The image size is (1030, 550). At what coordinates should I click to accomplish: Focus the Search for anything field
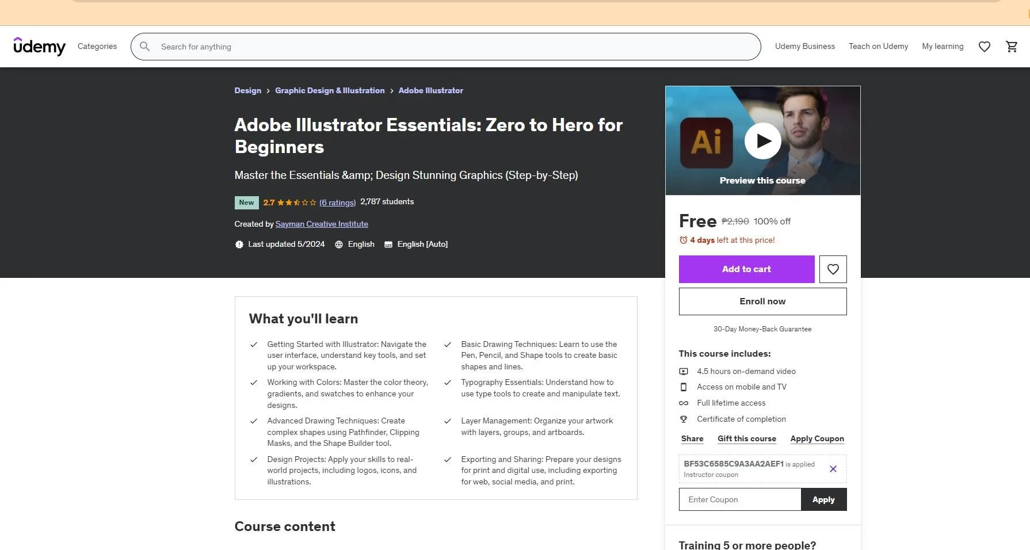pyautogui.click(x=446, y=47)
